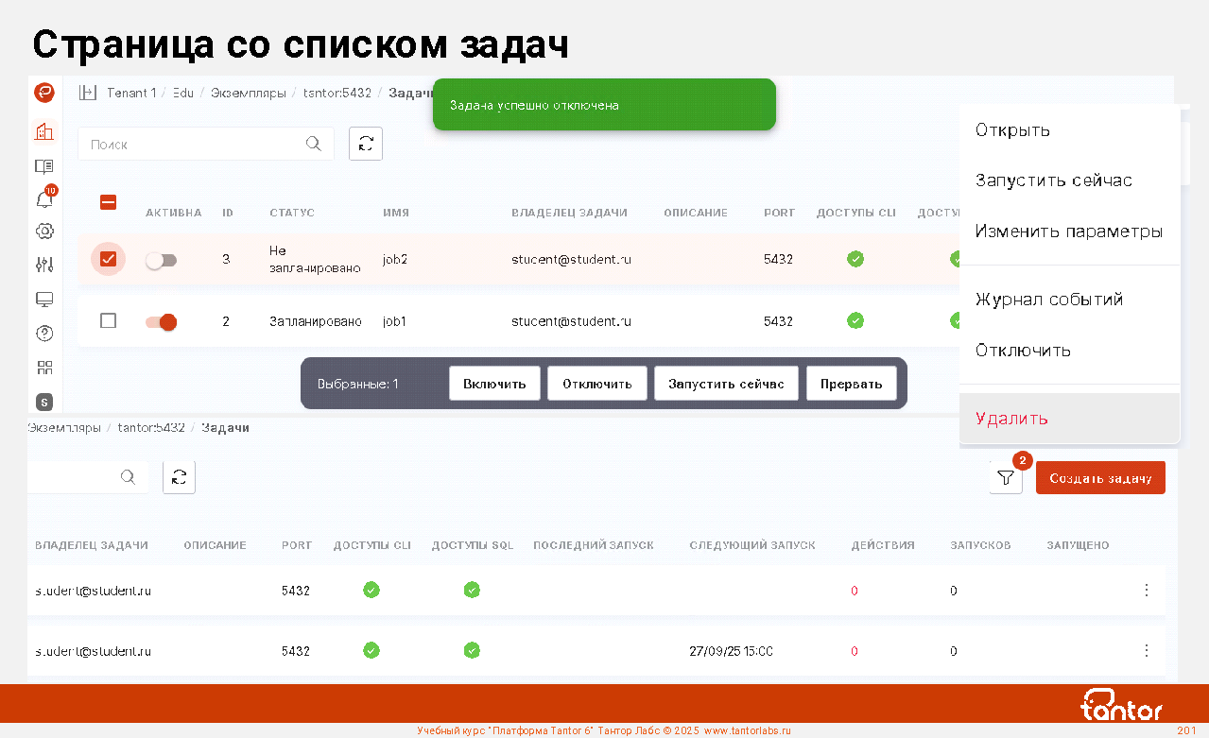Open the monitor icon in the sidebar
This screenshot has height=738, width=1209.
pos(44,300)
